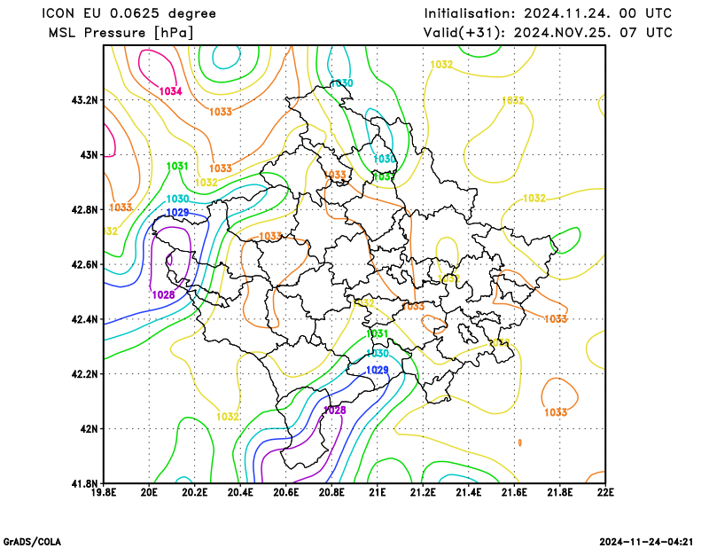Click the '2024-11-24-04:21' timestamp

[646, 542]
